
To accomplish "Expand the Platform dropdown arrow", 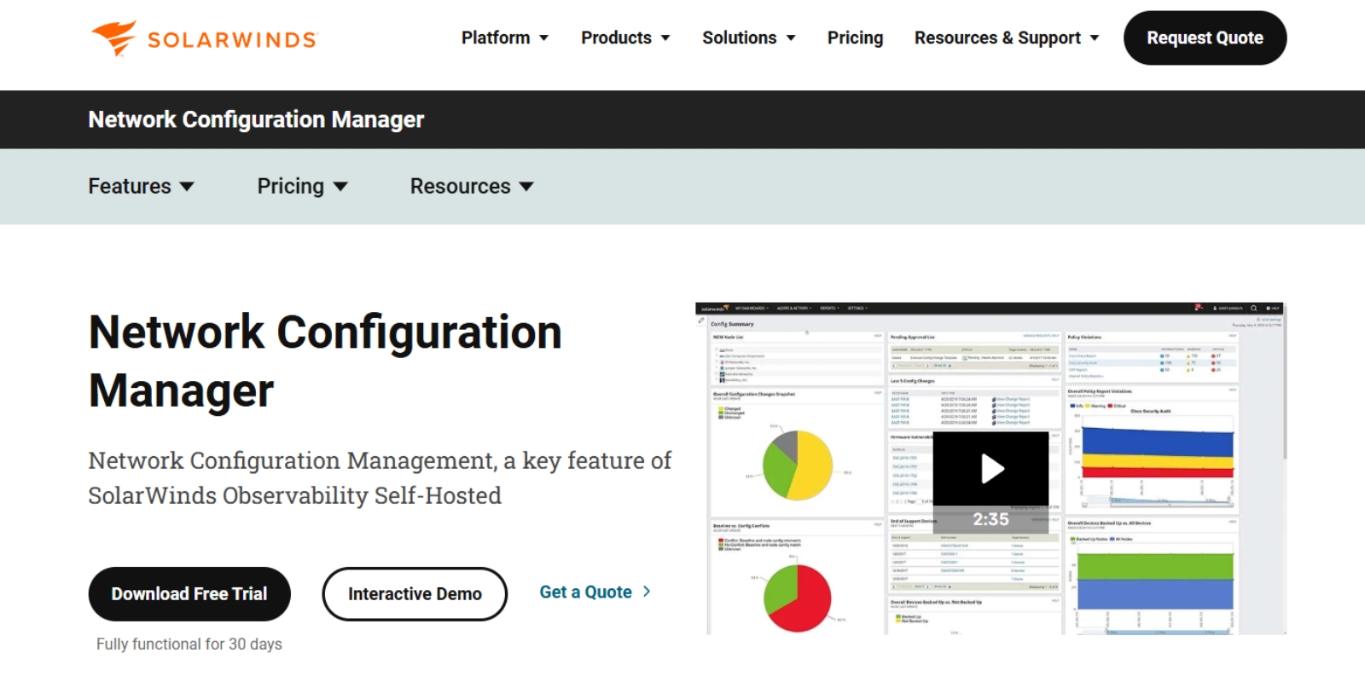I will 543,38.
